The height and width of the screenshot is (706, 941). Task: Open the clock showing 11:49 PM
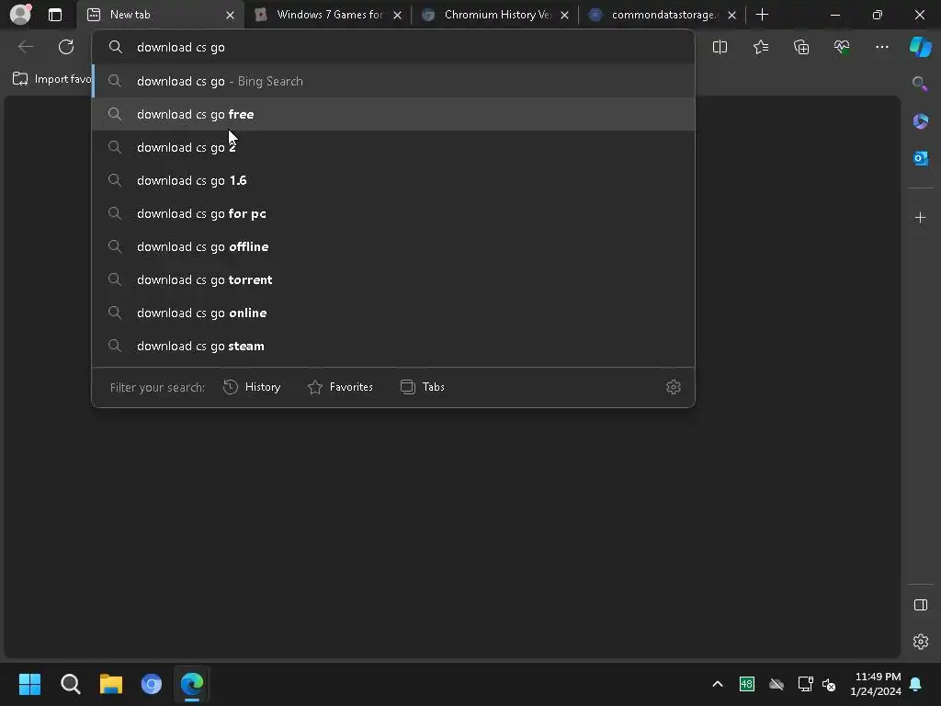click(x=876, y=684)
